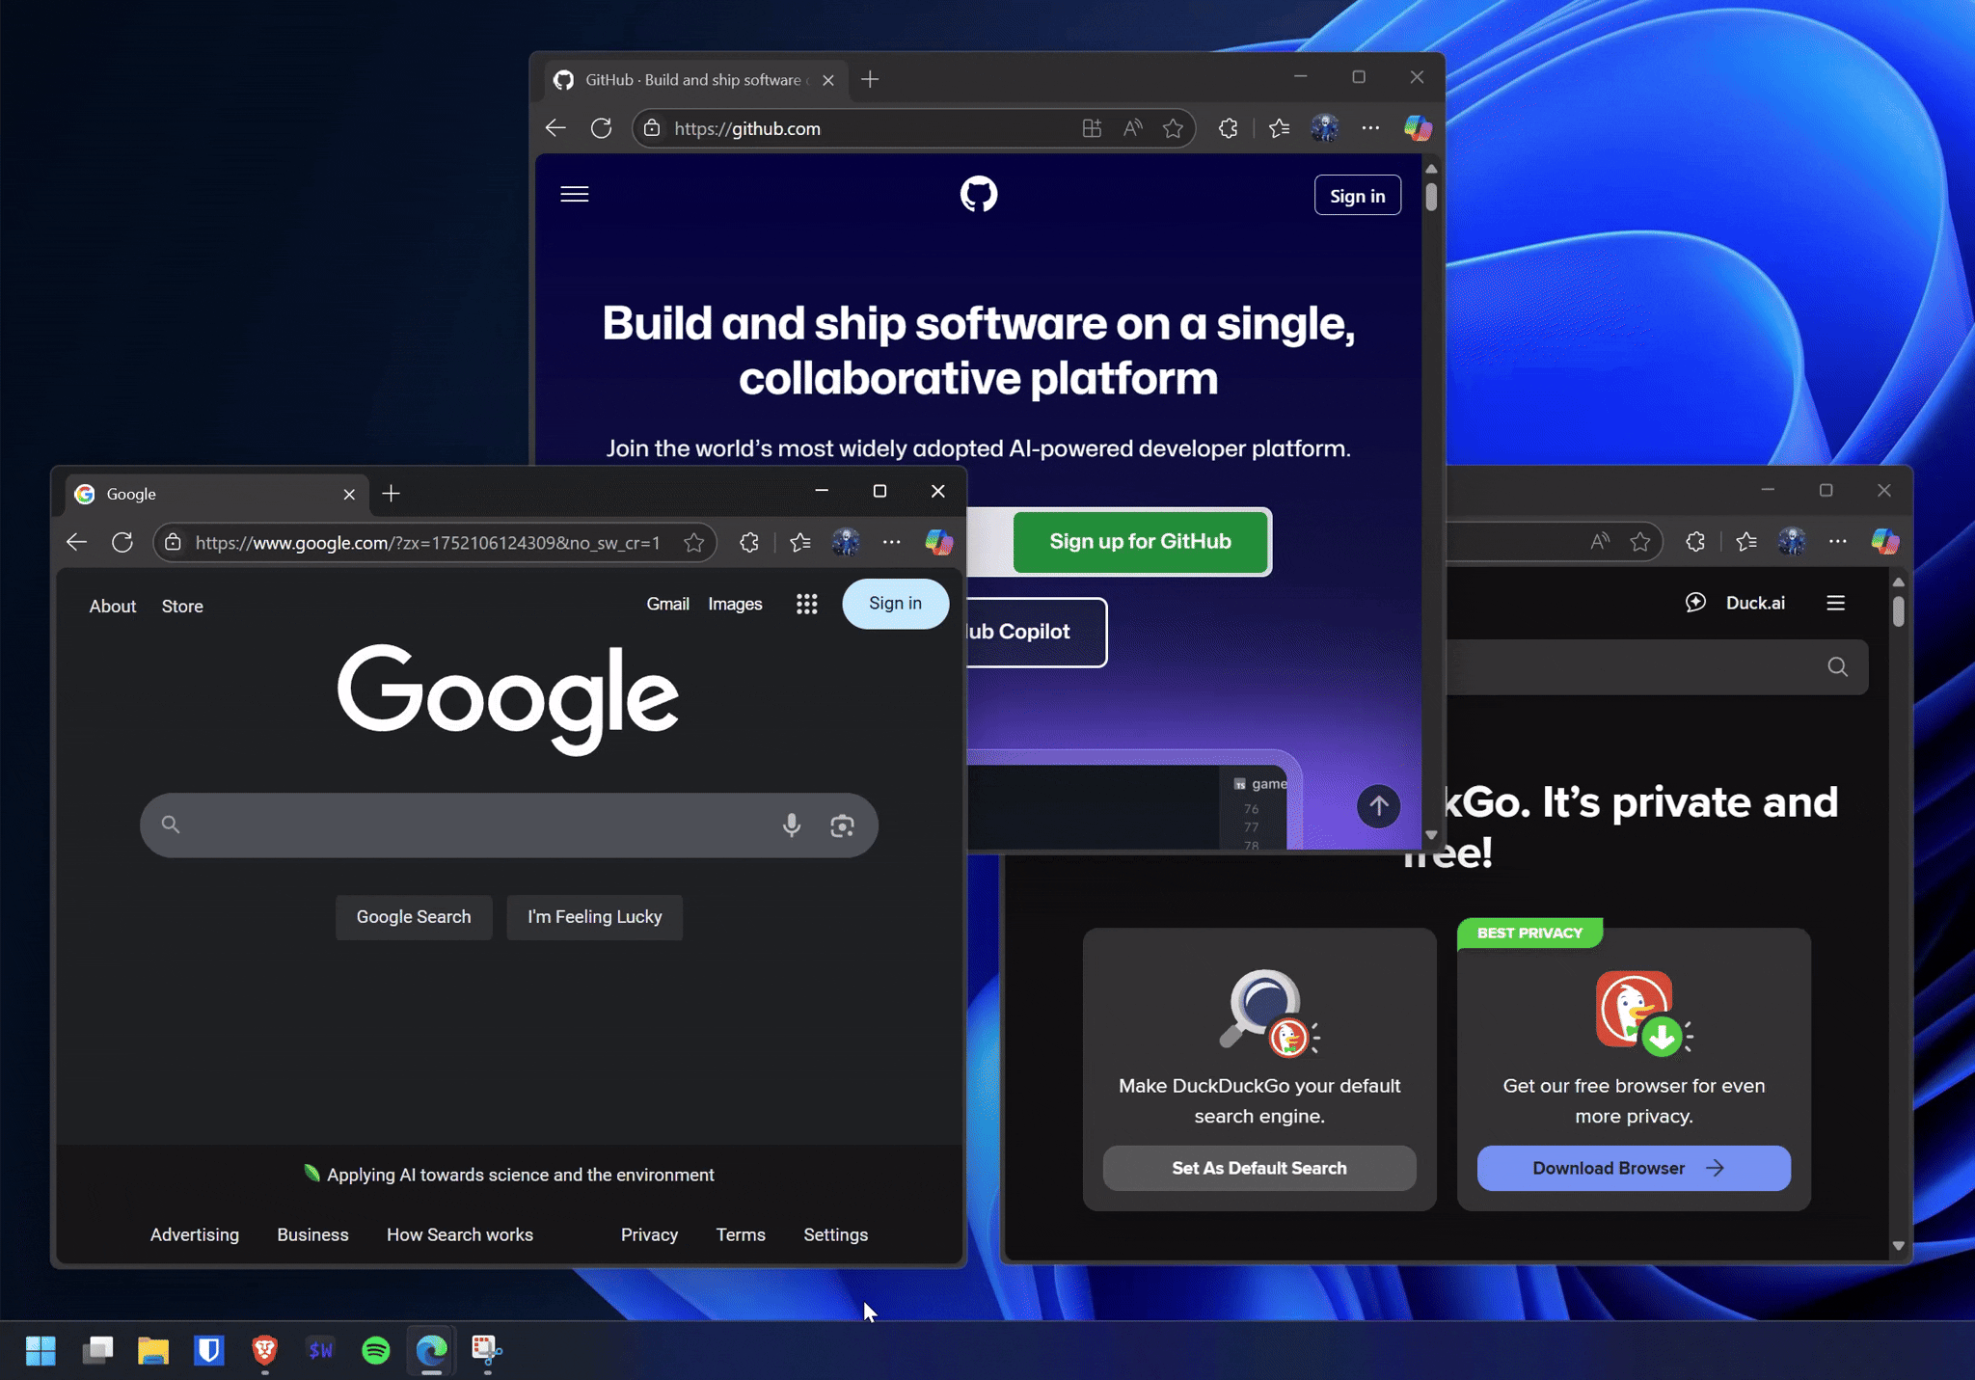1975x1380 pixels.
Task: Open GitHub hamburger navigation menu
Action: point(575,195)
